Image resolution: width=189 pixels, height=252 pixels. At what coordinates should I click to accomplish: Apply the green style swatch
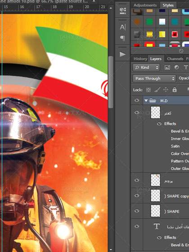(x=149, y=22)
